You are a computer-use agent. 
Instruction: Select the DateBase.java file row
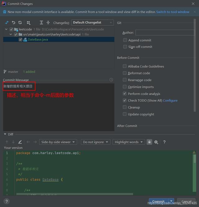click(59, 40)
